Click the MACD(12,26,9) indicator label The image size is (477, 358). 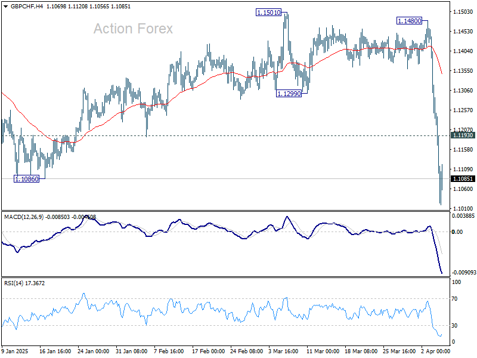[24, 217]
